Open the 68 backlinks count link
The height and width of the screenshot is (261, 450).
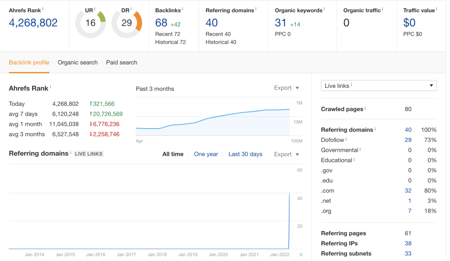point(161,23)
